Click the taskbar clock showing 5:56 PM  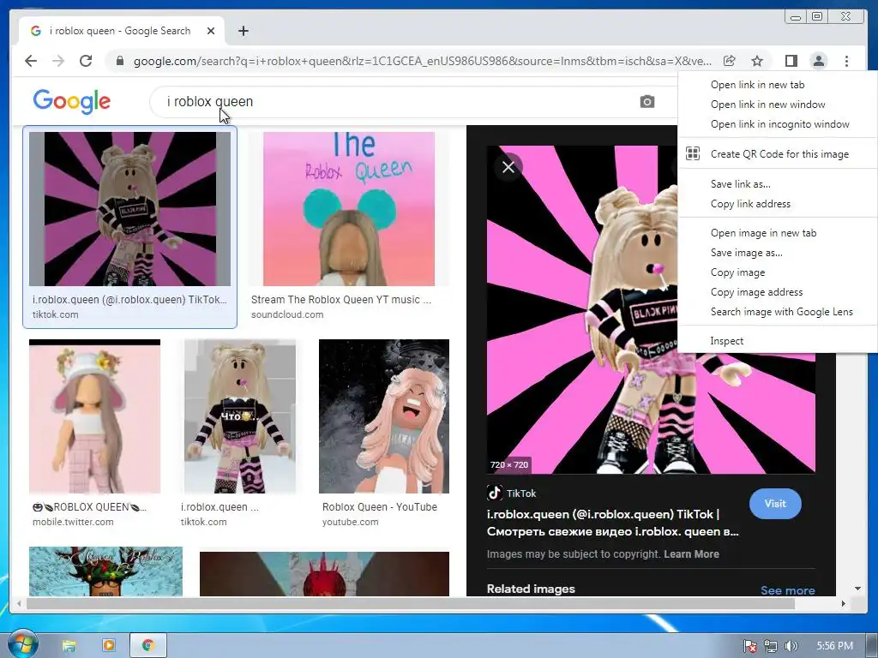pyautogui.click(x=834, y=646)
